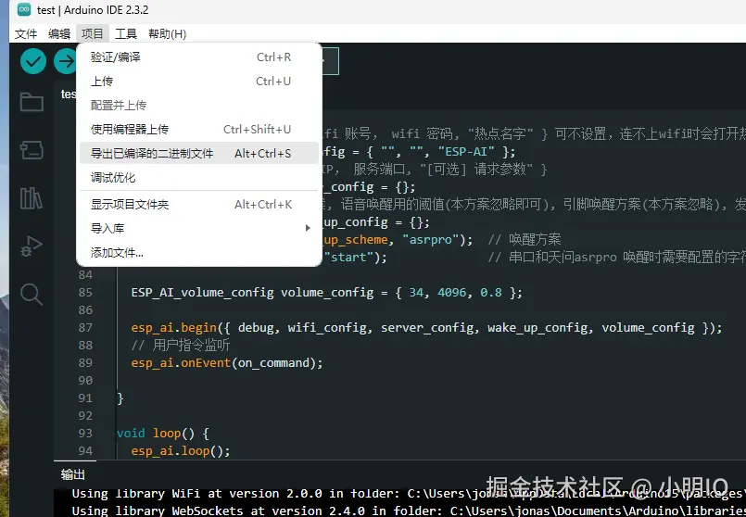Screen dimensions: 746x517
Task: Click the WiFi library output line
Action: coord(409,494)
